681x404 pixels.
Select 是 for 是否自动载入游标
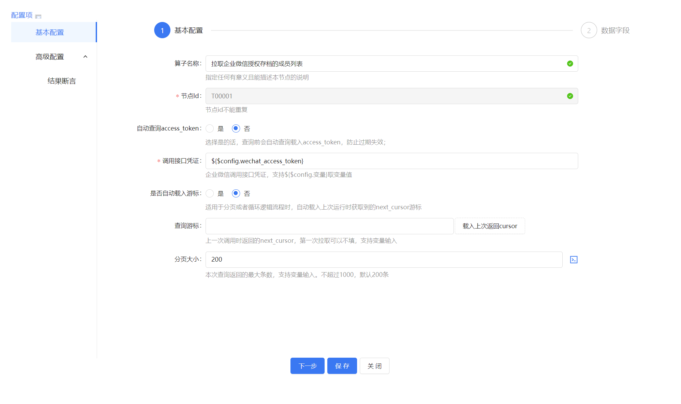point(210,193)
